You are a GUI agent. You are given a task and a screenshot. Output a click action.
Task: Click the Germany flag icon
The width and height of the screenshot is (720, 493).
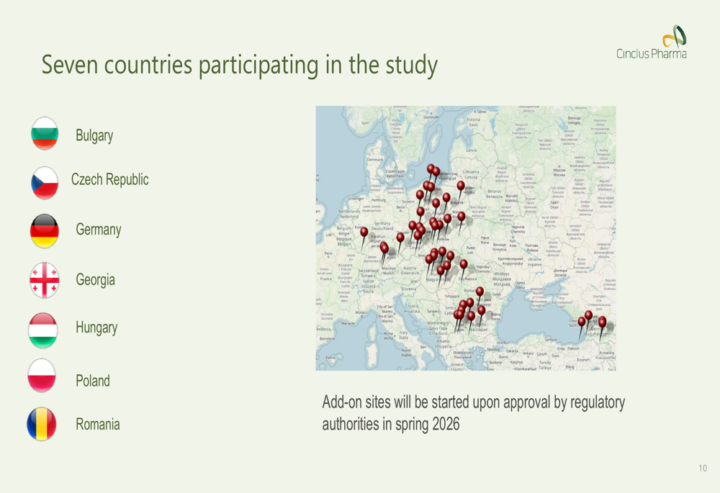click(x=45, y=231)
